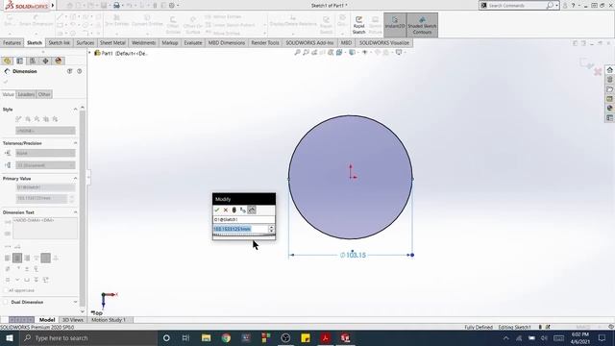Screen dimensions: 615x346
Task: Select the 103.15 diameter dimension
Action: click(353, 255)
